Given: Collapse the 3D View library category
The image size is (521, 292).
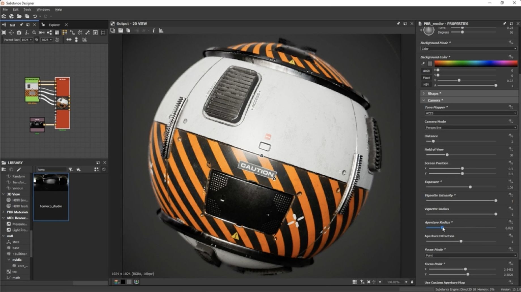Looking at the screenshot, I should pyautogui.click(x=3, y=194).
